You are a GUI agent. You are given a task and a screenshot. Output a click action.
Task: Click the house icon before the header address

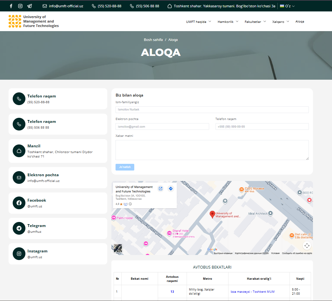pos(169,6)
